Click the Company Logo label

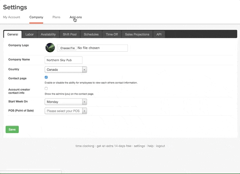(18, 45)
